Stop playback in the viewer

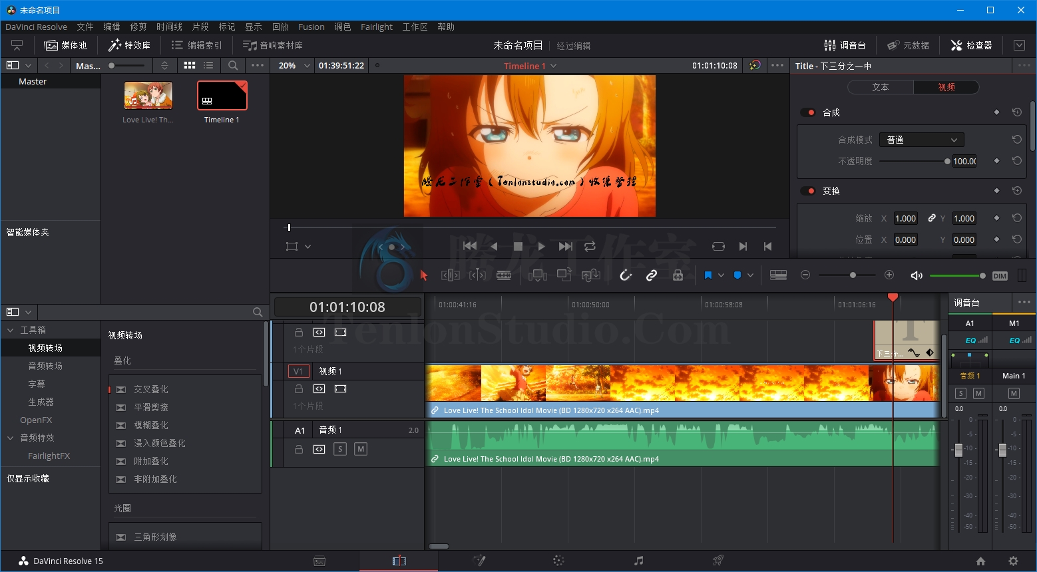[x=518, y=246]
